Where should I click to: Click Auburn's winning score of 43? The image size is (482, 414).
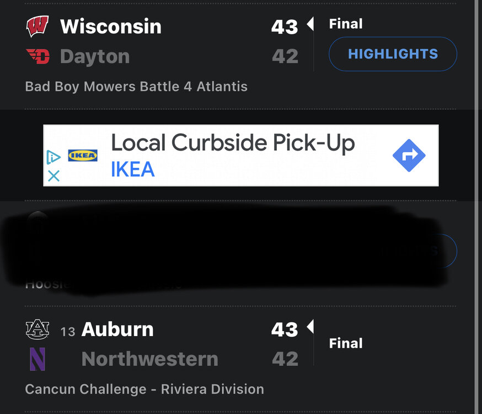pyautogui.click(x=285, y=330)
